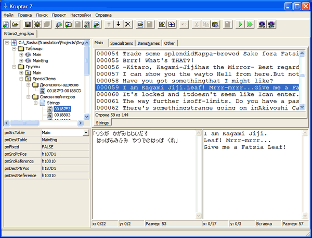312x238 pixels.
Task: Open a project with the folder icon
Action: point(15,24)
